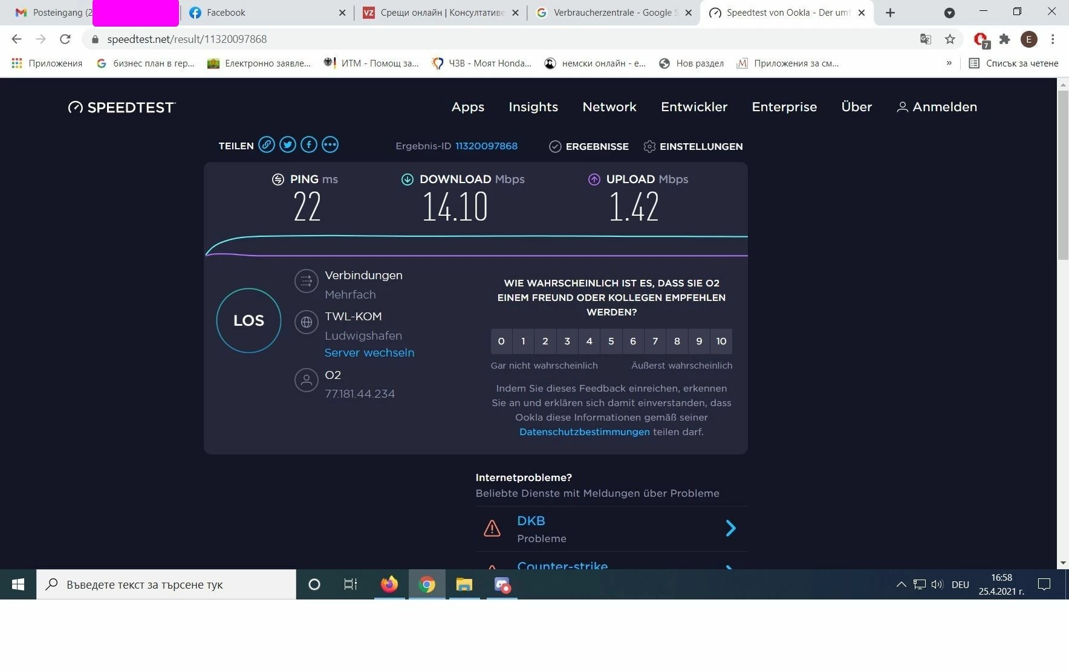Viewport: 1069px width, 672px height.
Task: Click the Anmelden sign-in link
Action: point(937,107)
